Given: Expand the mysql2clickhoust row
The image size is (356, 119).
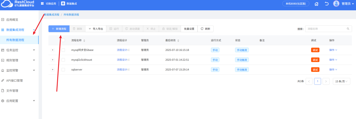Looking at the screenshot, I should click(x=53, y=60).
